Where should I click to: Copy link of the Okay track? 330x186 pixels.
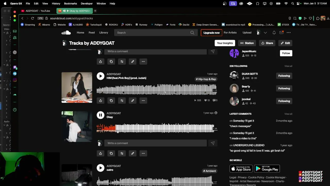coord(111,153)
